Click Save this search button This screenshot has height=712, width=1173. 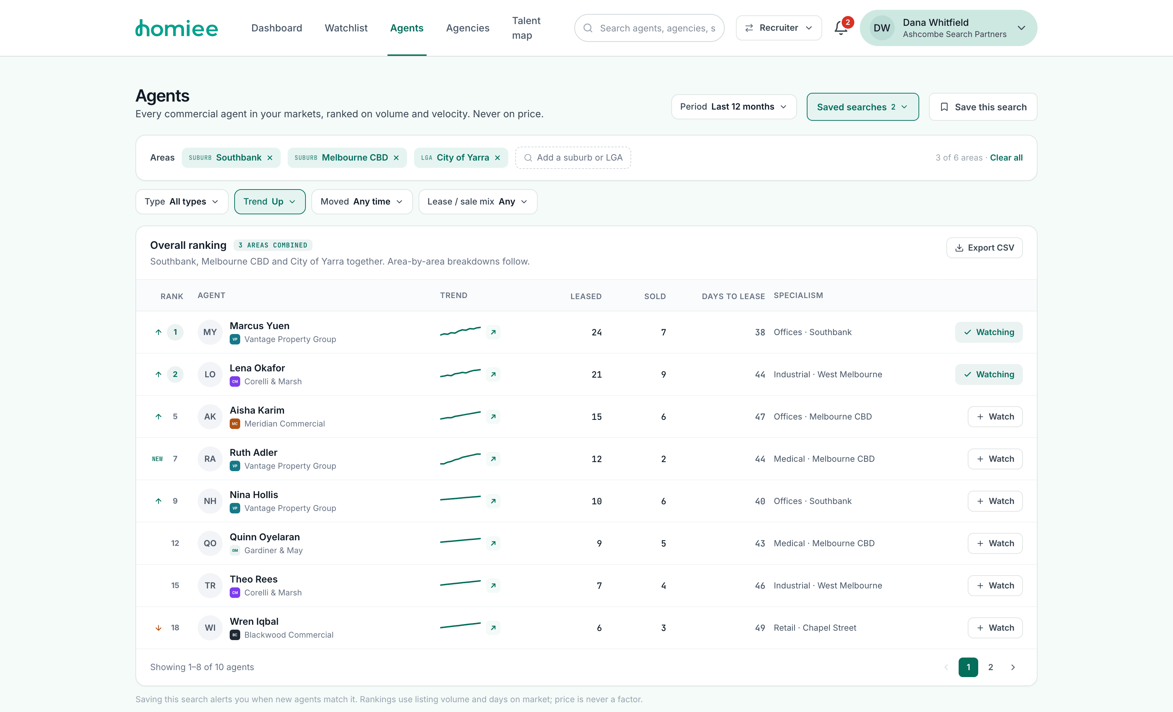pyautogui.click(x=983, y=107)
